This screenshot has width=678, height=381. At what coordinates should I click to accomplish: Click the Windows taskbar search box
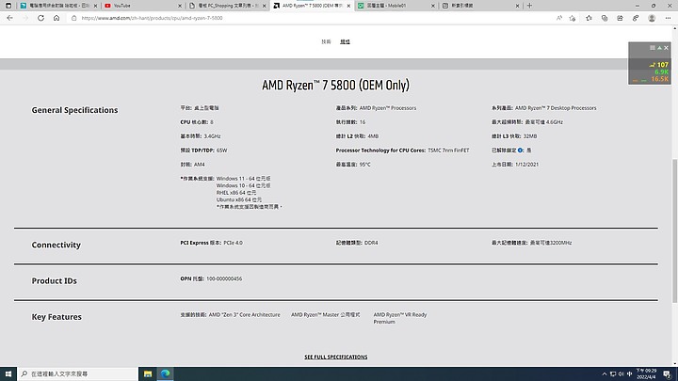tap(77, 373)
